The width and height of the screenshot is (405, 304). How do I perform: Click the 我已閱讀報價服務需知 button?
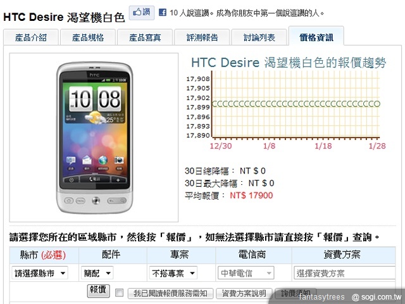(169, 293)
